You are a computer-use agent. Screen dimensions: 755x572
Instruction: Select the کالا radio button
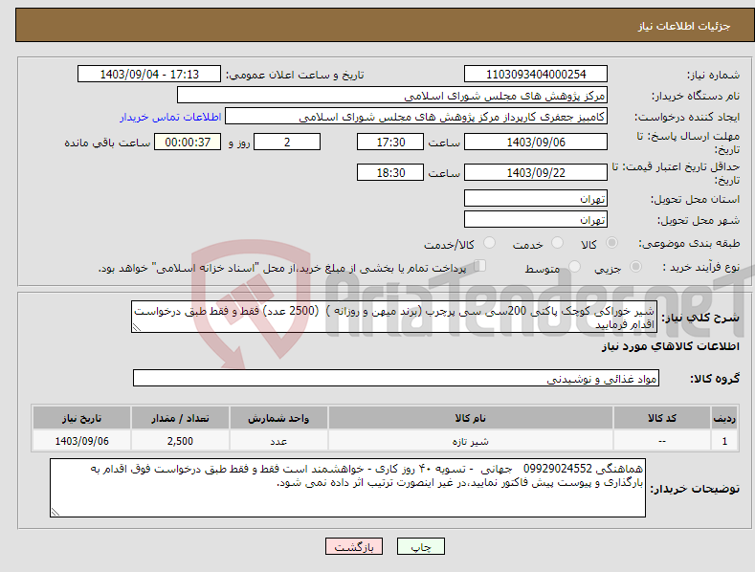[612, 243]
